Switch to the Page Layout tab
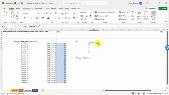Screen dimensions: 169x95 point(28,8)
